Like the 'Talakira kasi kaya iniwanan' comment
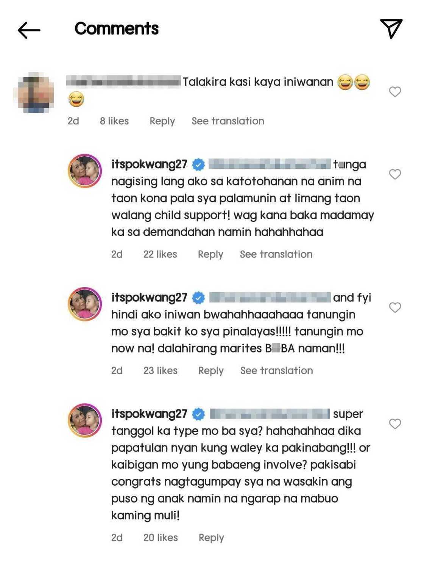This screenshot has width=424, height=566. (395, 91)
